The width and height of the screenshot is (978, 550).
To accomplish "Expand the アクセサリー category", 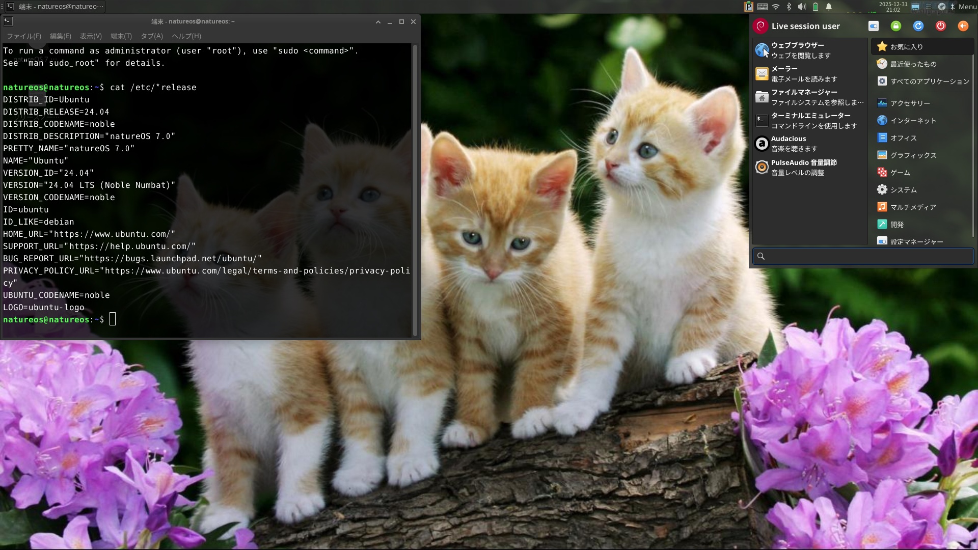I will tap(910, 103).
